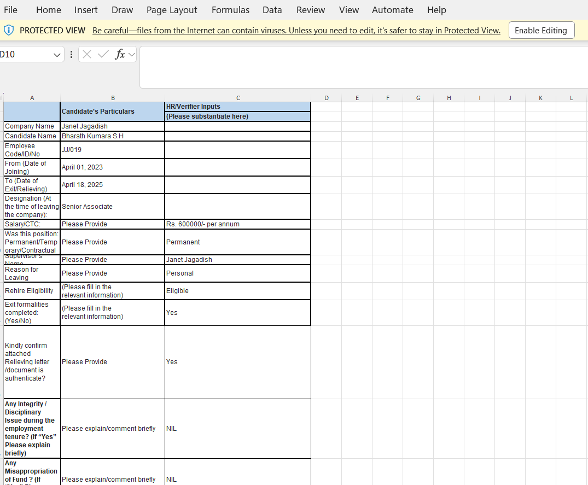Click the Insert Function fx icon
The image size is (588, 485).
120,54
